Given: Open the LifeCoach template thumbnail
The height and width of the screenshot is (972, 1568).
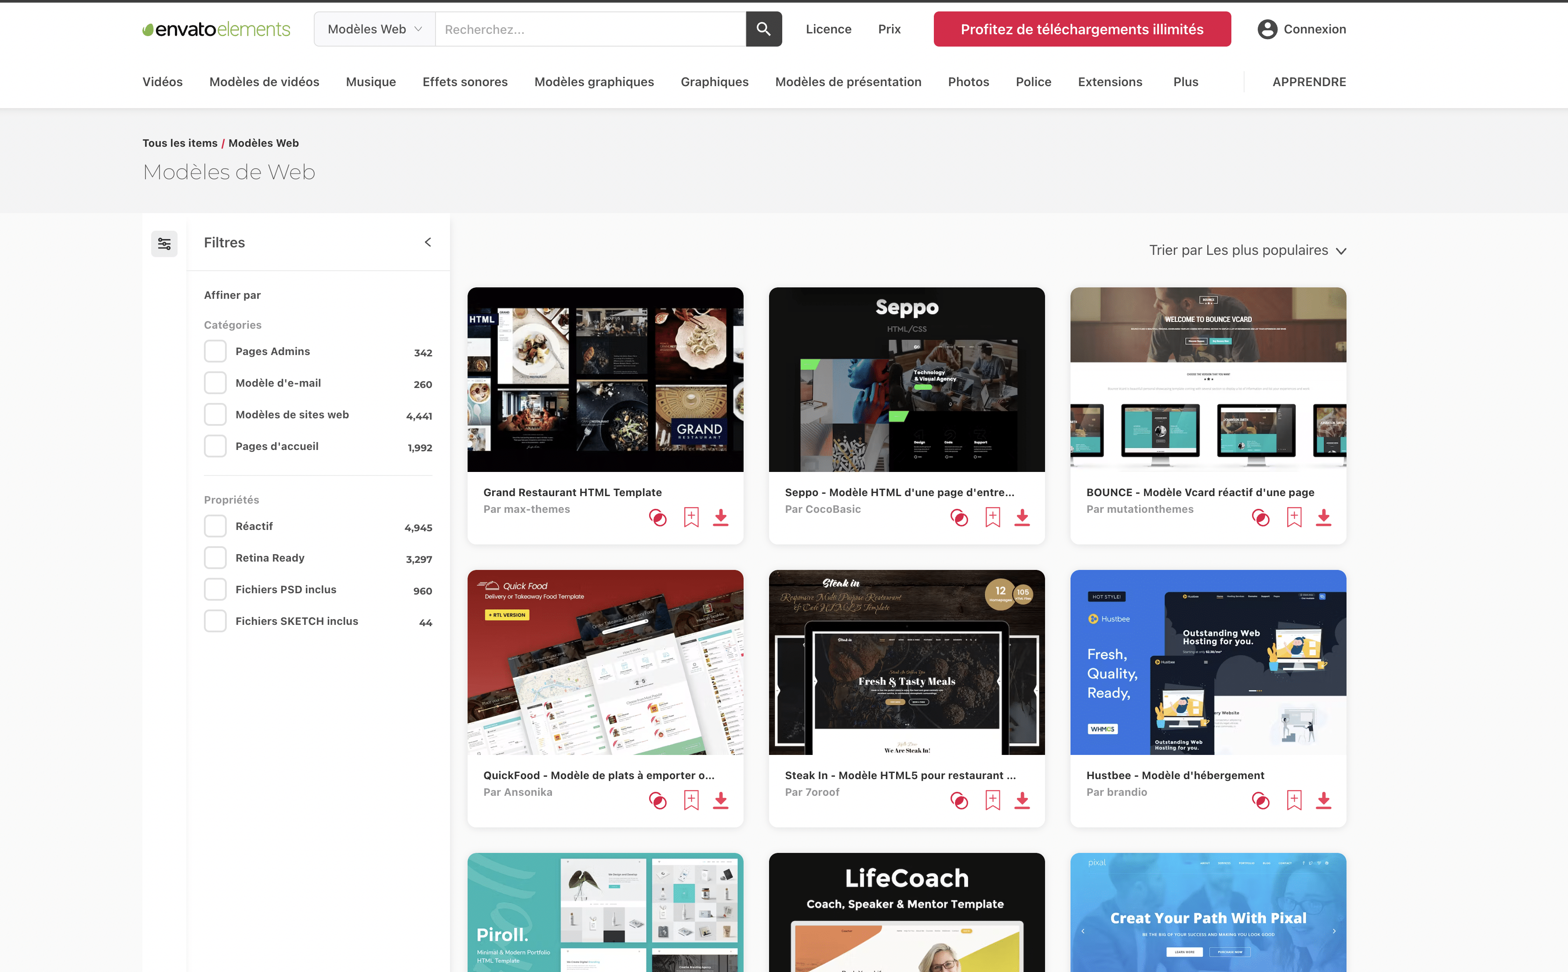Looking at the screenshot, I should (x=907, y=912).
